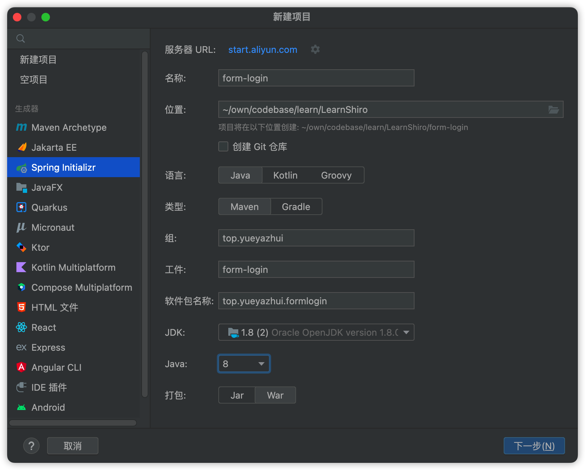The width and height of the screenshot is (585, 470).
Task: Select the HTML 文件 generator entry
Action: point(73,307)
